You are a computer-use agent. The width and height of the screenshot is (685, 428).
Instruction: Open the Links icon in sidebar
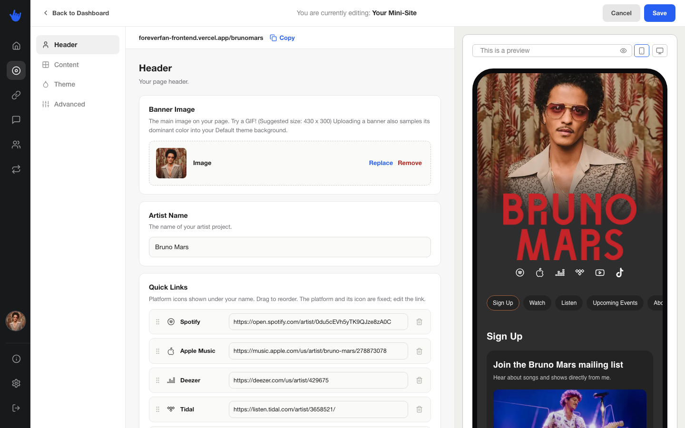pos(16,95)
